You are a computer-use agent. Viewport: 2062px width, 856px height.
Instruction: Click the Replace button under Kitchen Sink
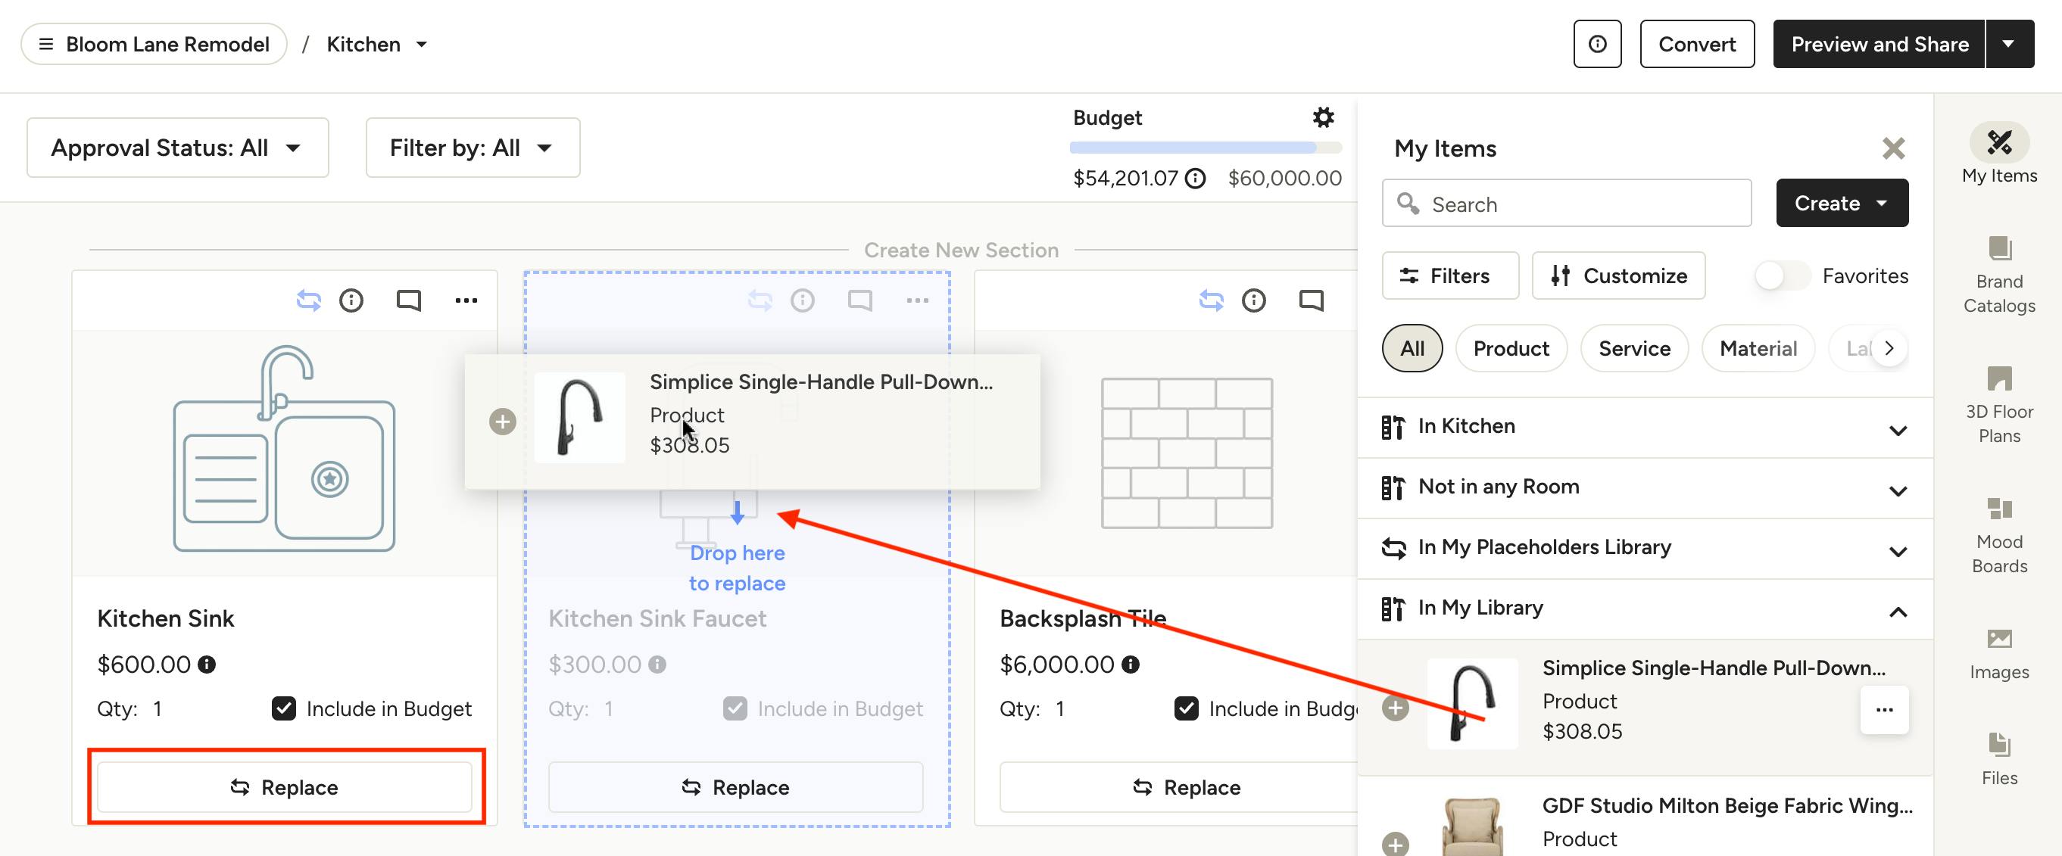coord(285,787)
